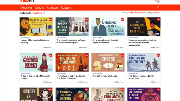Select the Women's Suffrage March thumbnail
Viewport: 180px width, 101px height.
point(72,27)
